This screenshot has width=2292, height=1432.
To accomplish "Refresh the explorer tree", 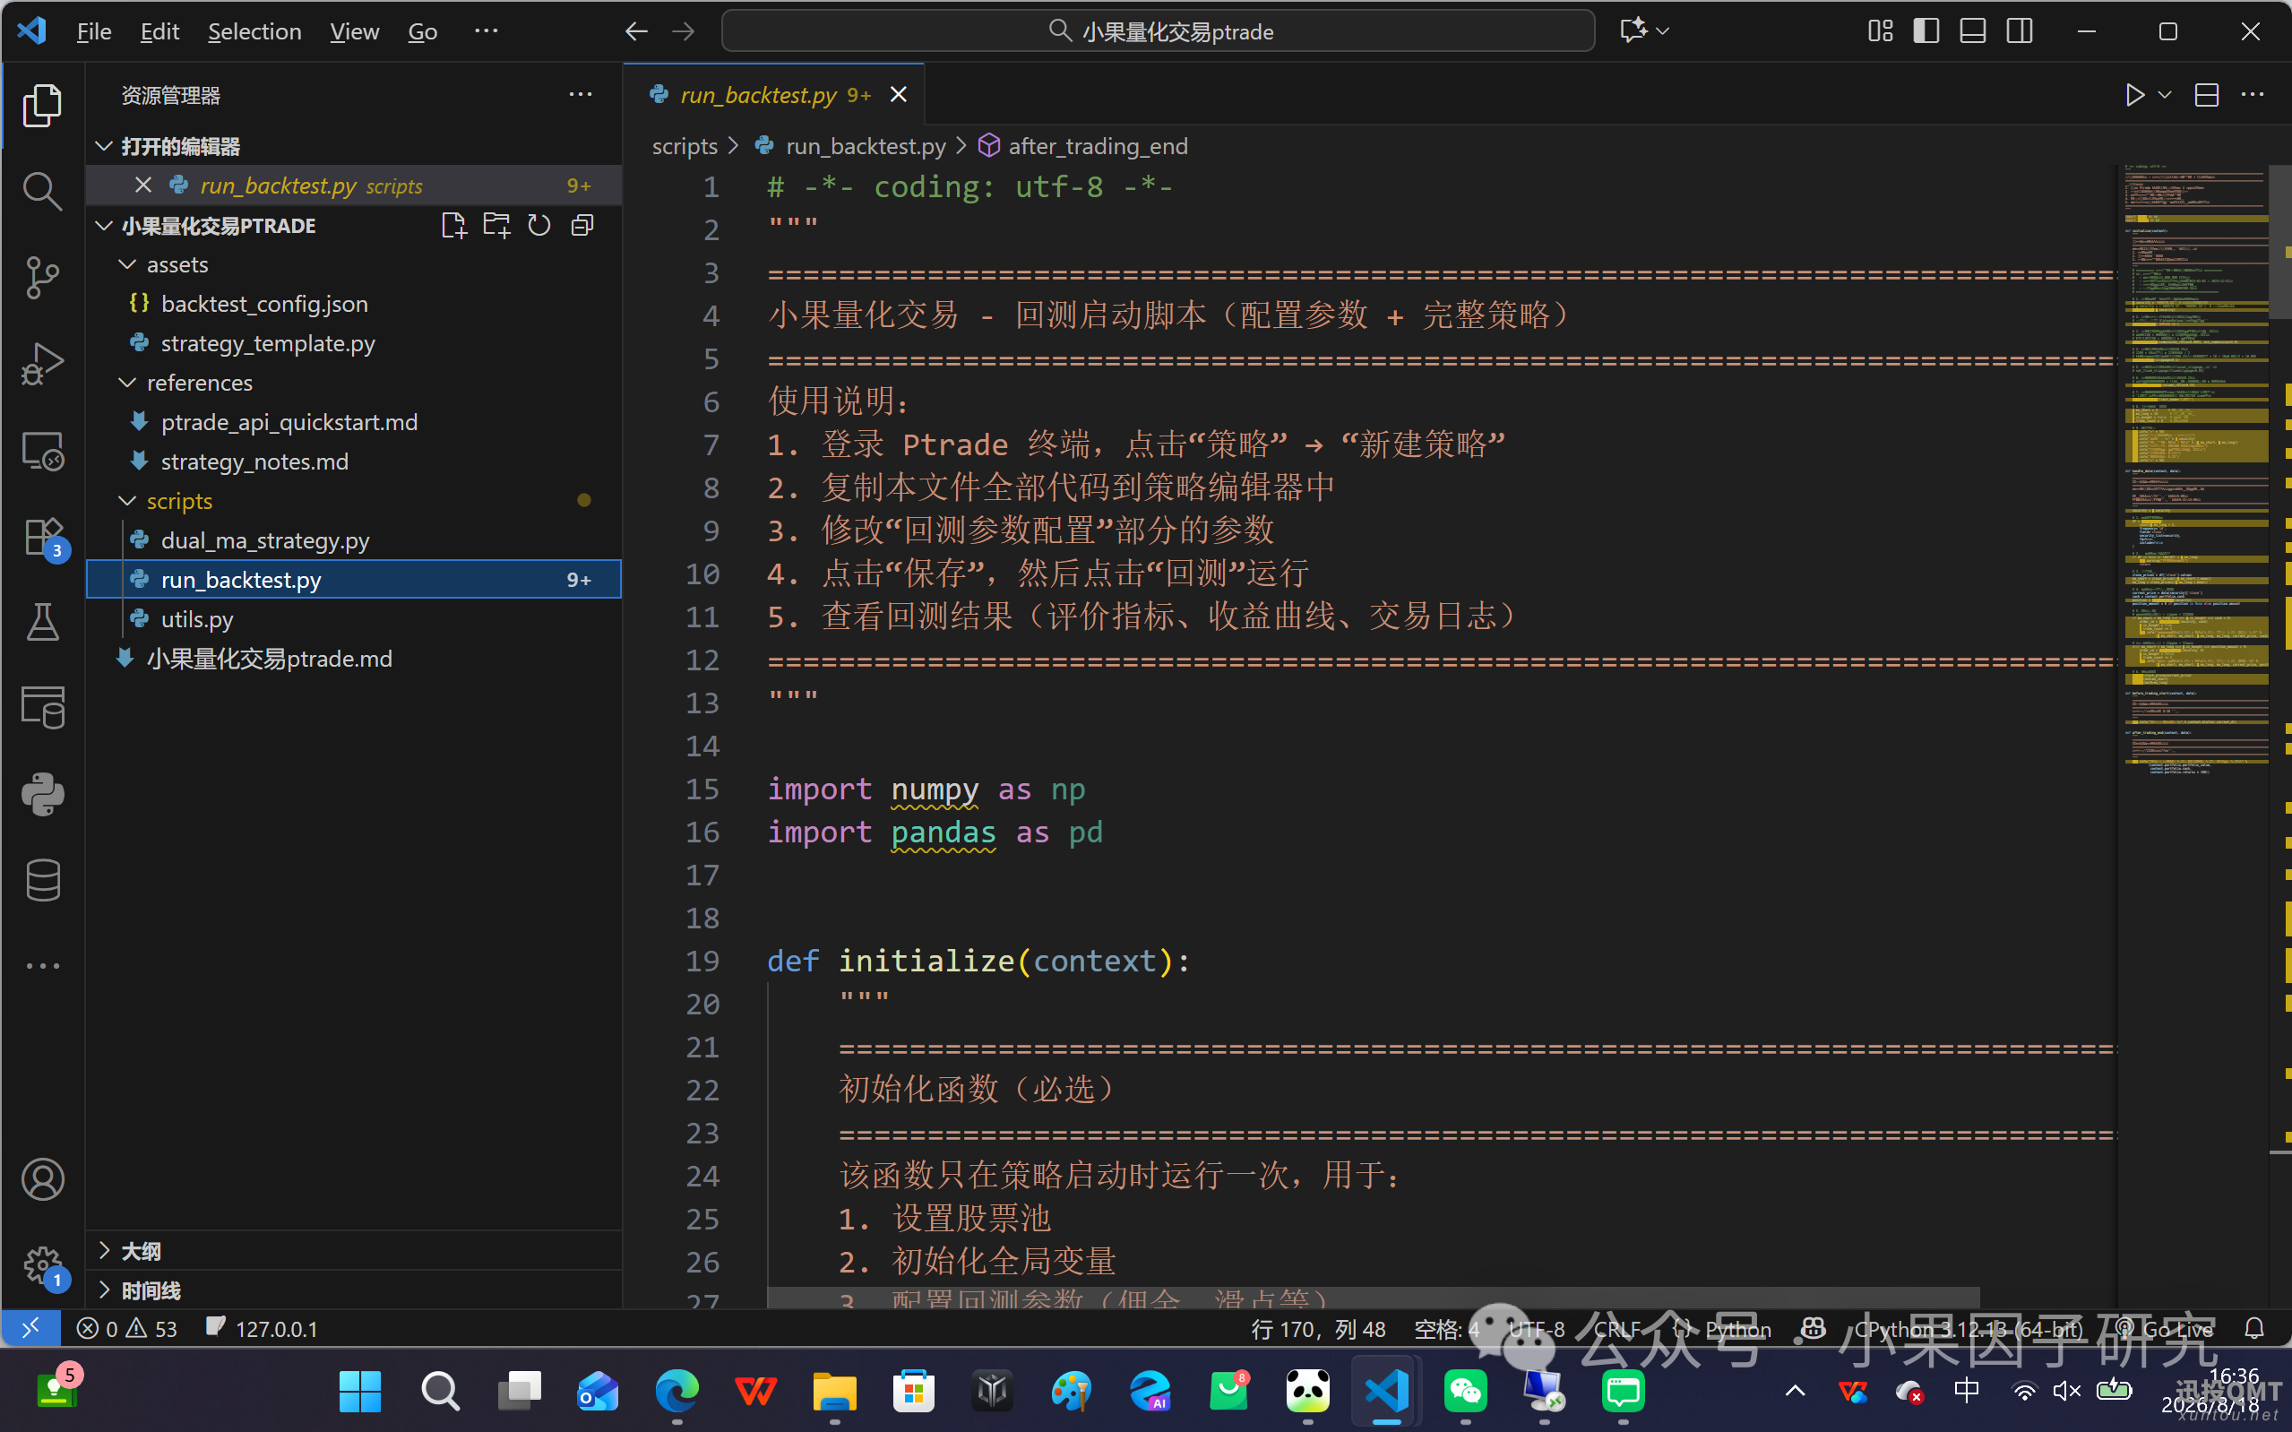I will pos(539,226).
